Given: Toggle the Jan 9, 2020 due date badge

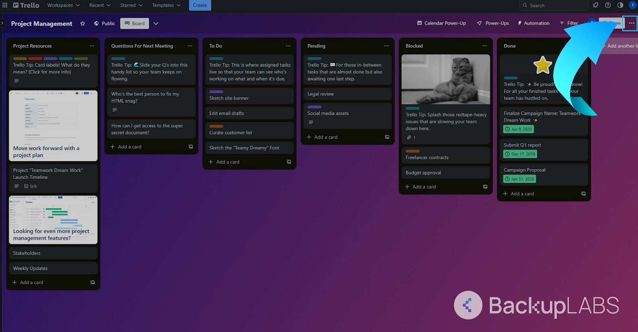Looking at the screenshot, I should [x=518, y=129].
